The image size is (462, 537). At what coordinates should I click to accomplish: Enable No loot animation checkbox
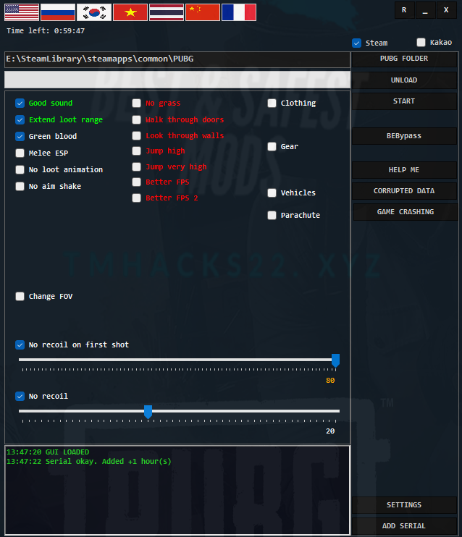coord(20,169)
